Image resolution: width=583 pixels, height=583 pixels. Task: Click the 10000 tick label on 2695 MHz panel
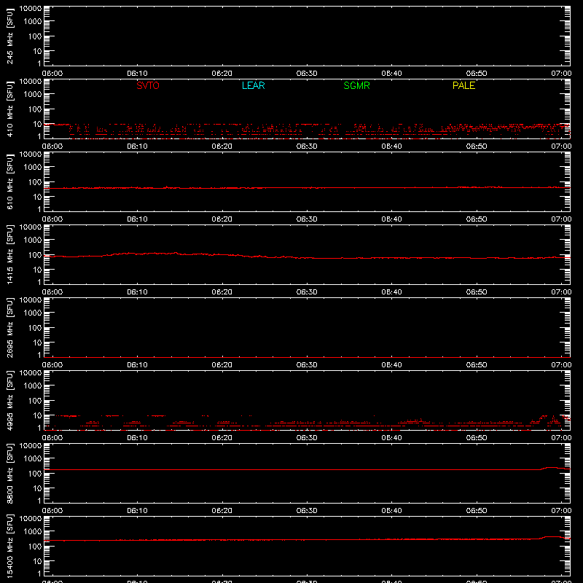(x=31, y=300)
